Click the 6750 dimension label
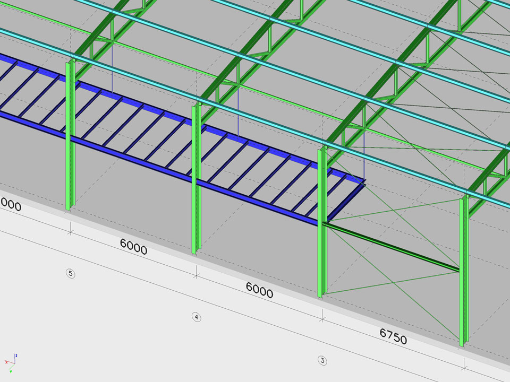 click(393, 335)
